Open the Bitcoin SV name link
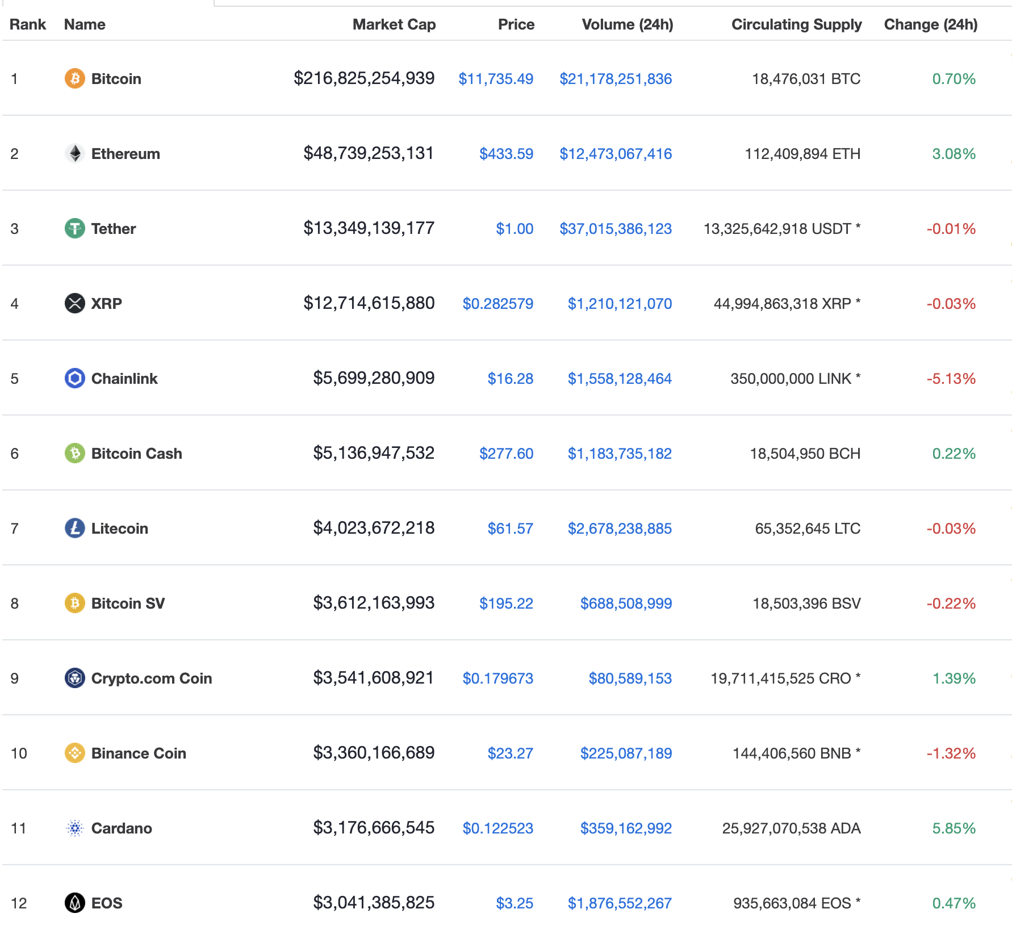Viewport: 1012px width, 930px height. click(x=128, y=603)
